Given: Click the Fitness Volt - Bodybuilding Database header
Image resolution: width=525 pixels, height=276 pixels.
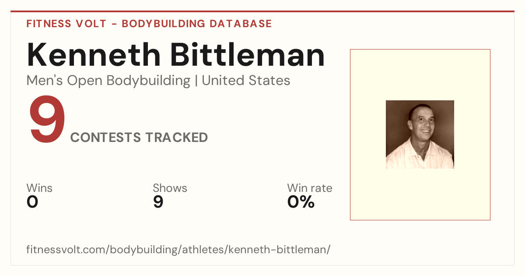Looking at the screenshot, I should point(149,24).
